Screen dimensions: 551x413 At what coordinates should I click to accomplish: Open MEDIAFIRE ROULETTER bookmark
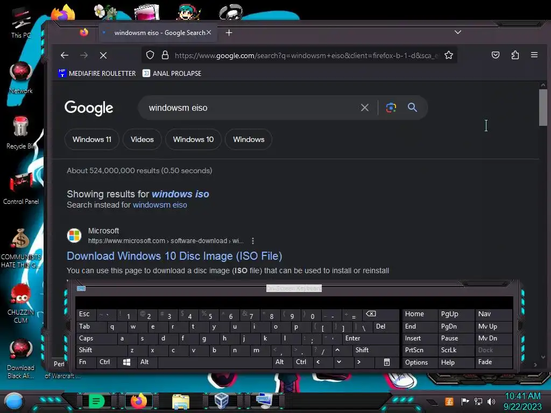(97, 73)
